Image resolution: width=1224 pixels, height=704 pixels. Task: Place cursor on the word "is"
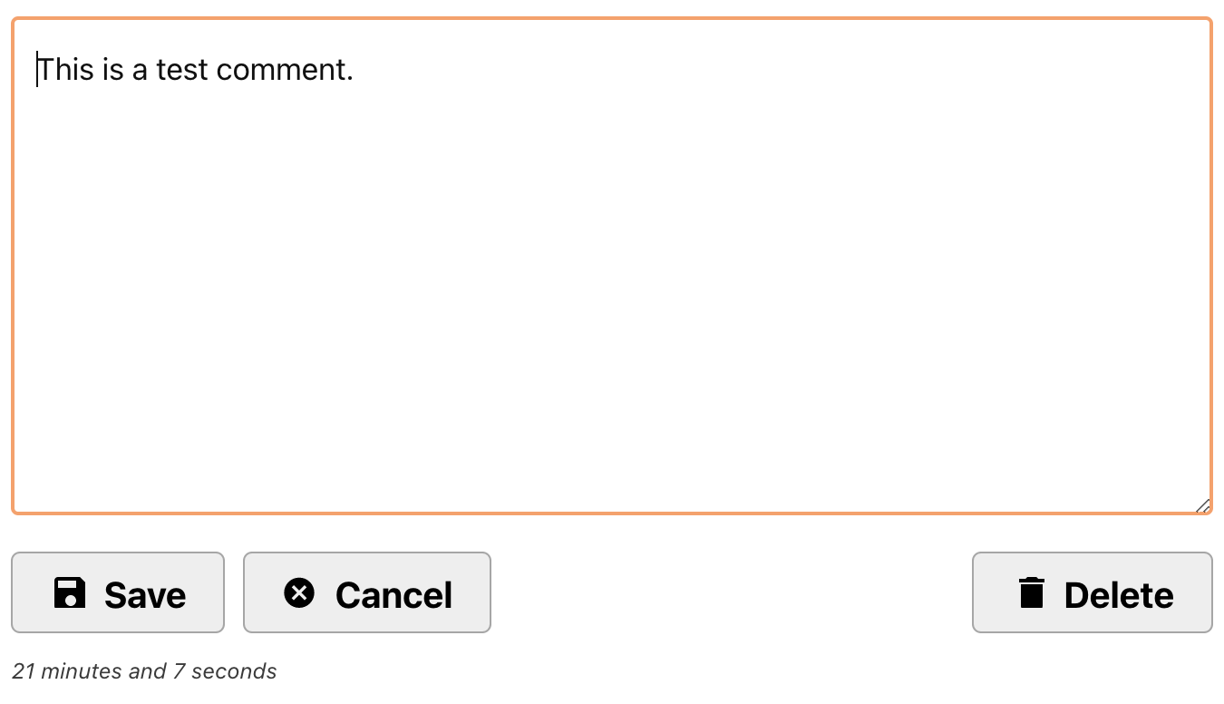[x=112, y=70]
